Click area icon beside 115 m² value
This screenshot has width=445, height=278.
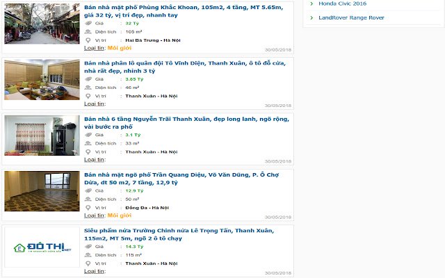click(88, 255)
